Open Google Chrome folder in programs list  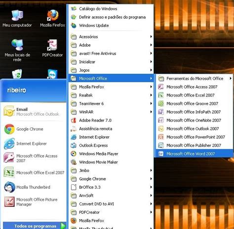(111, 179)
